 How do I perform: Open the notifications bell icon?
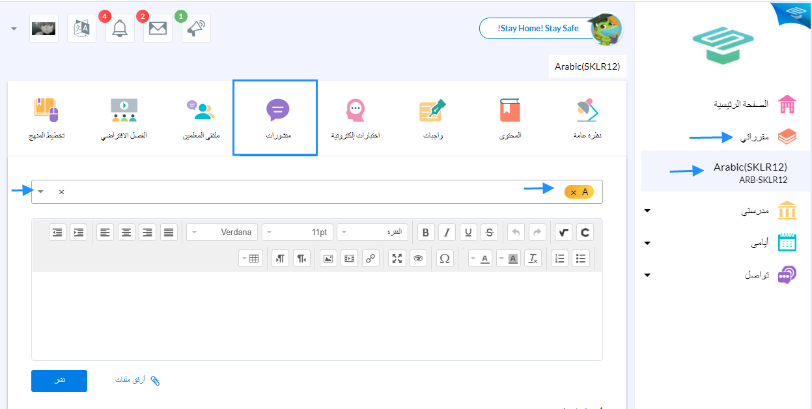[120, 29]
